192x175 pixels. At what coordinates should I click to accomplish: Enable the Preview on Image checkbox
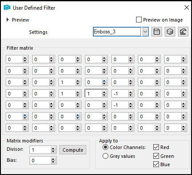139,20
